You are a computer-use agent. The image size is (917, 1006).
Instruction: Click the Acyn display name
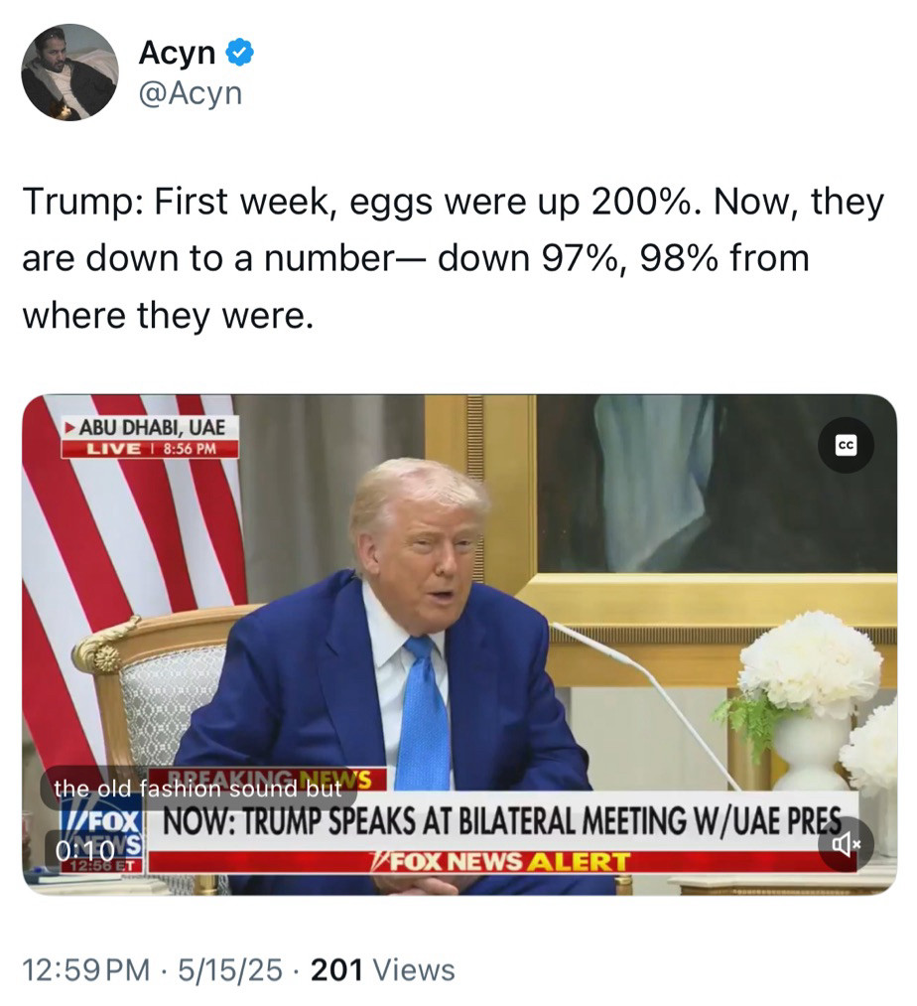(177, 53)
